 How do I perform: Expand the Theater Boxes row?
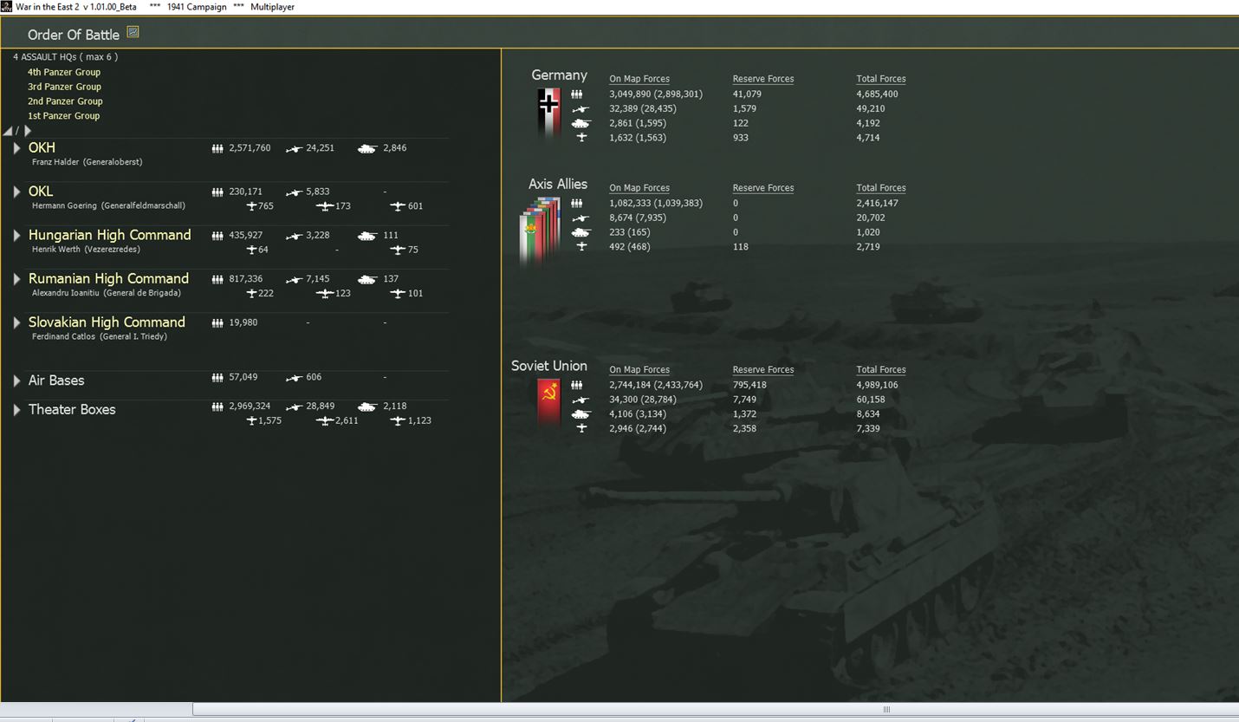(16, 410)
